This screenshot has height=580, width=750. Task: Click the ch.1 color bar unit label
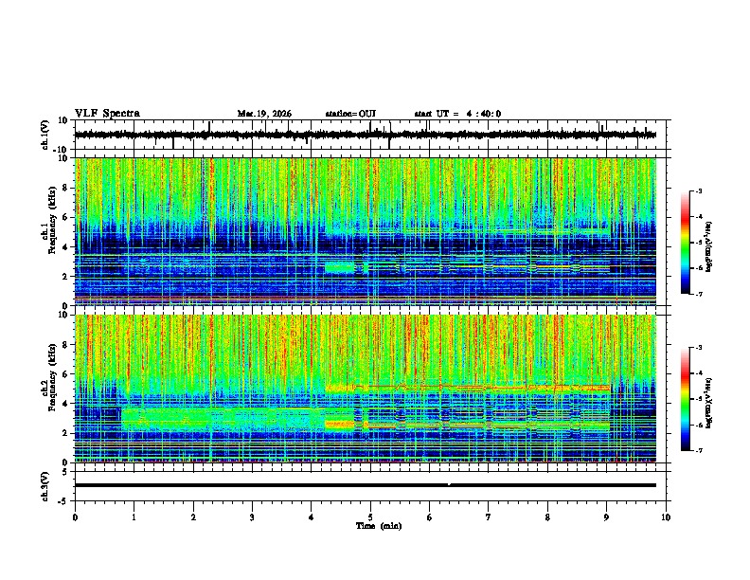pyautogui.click(x=708, y=246)
